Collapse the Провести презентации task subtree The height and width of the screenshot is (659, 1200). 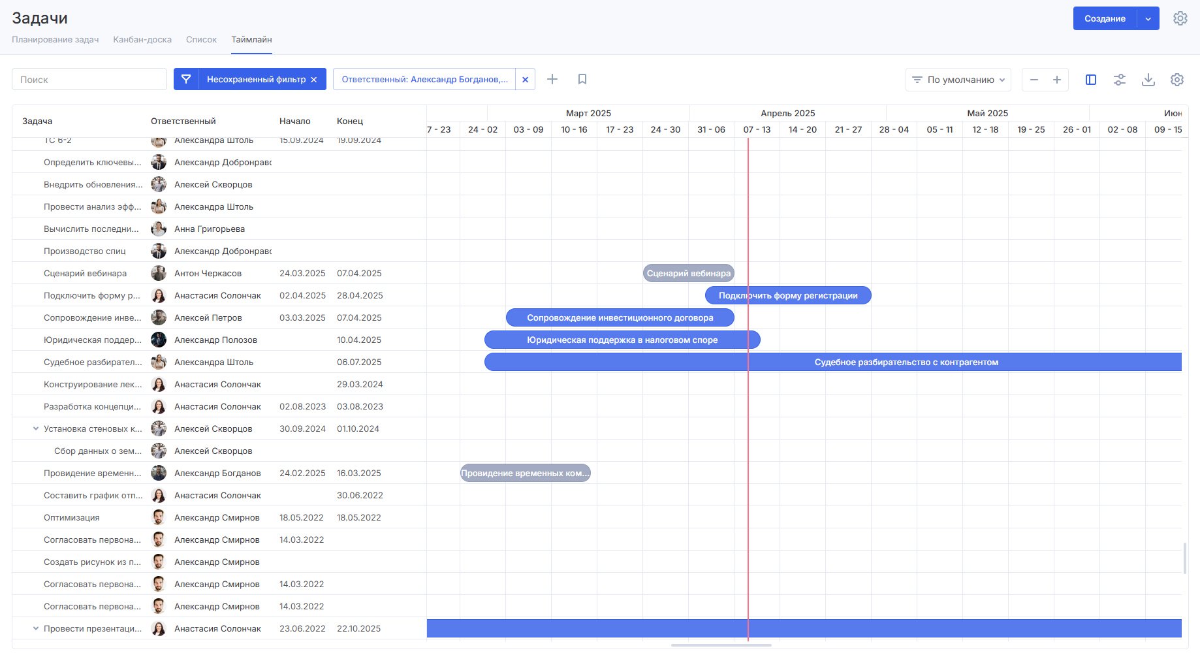point(36,629)
